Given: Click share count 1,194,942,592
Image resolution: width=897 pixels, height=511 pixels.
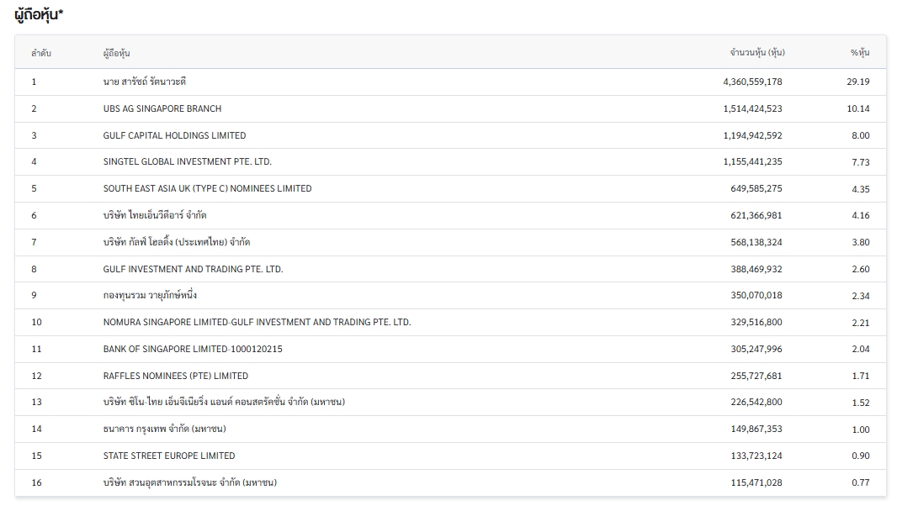Looking at the screenshot, I should pos(753,135).
